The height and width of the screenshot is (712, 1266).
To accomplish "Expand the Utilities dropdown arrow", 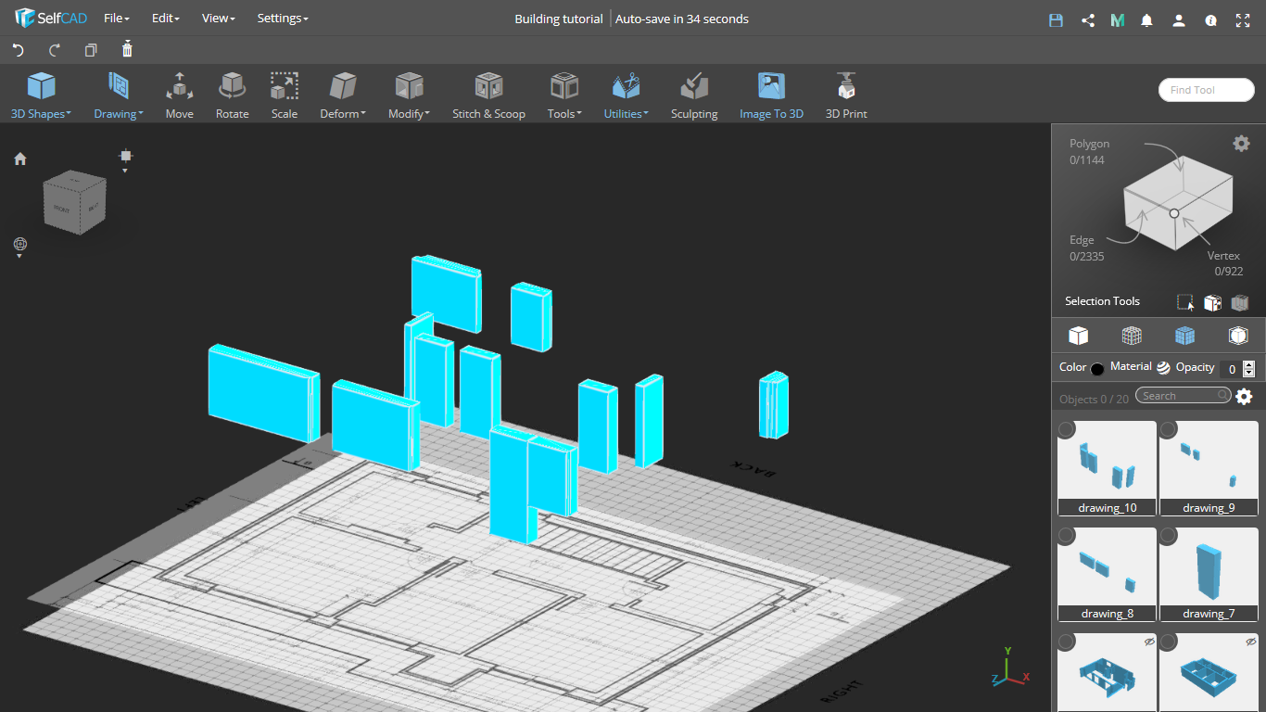I will [646, 113].
